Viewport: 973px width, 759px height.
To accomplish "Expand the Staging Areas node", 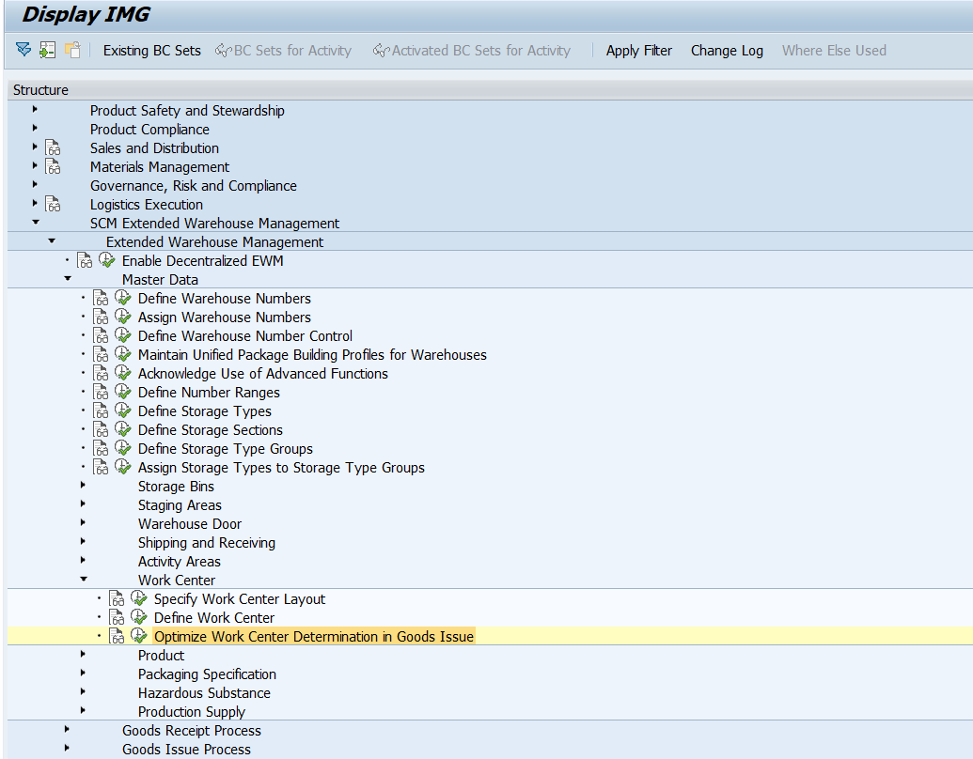I will pos(83,503).
